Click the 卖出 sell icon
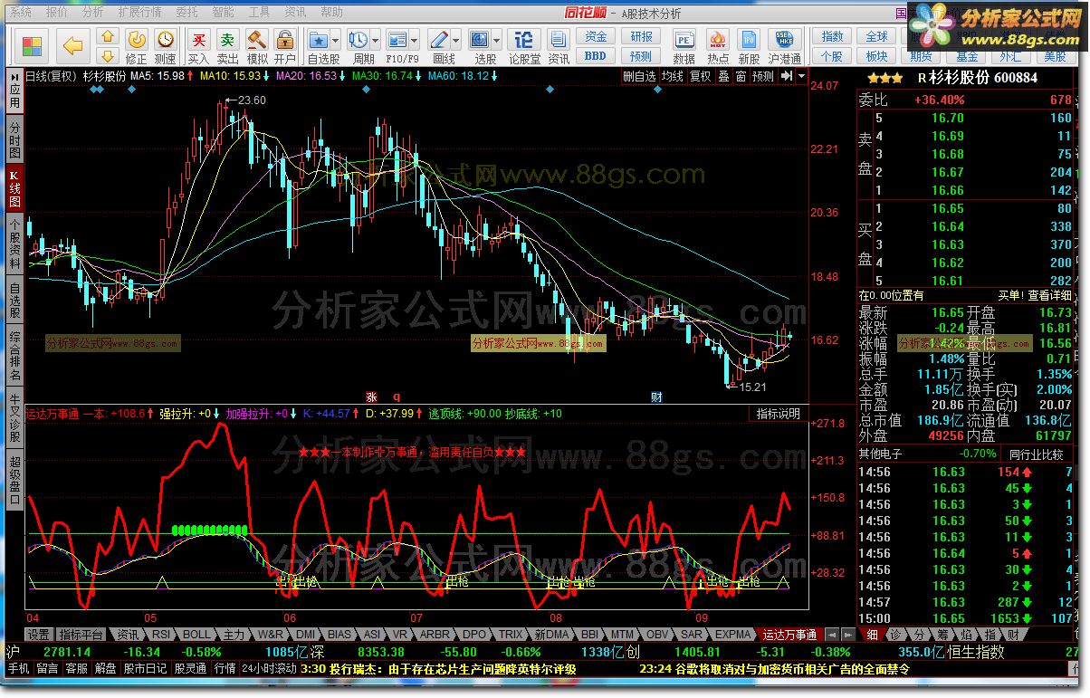Screen dimensions: 1090x698 228,45
